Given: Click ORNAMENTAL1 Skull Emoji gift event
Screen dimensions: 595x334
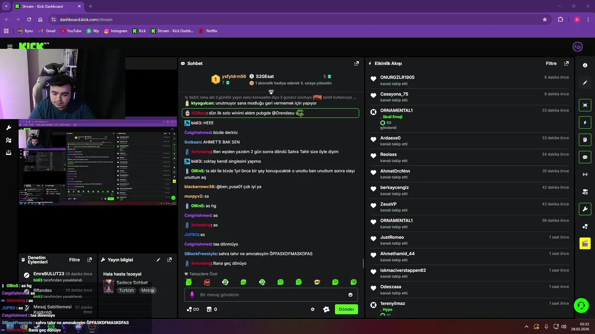Looking at the screenshot, I should [x=469, y=119].
